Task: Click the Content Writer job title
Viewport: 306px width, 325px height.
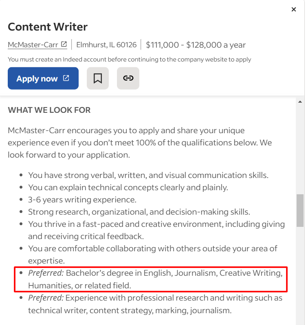Action: (x=48, y=27)
